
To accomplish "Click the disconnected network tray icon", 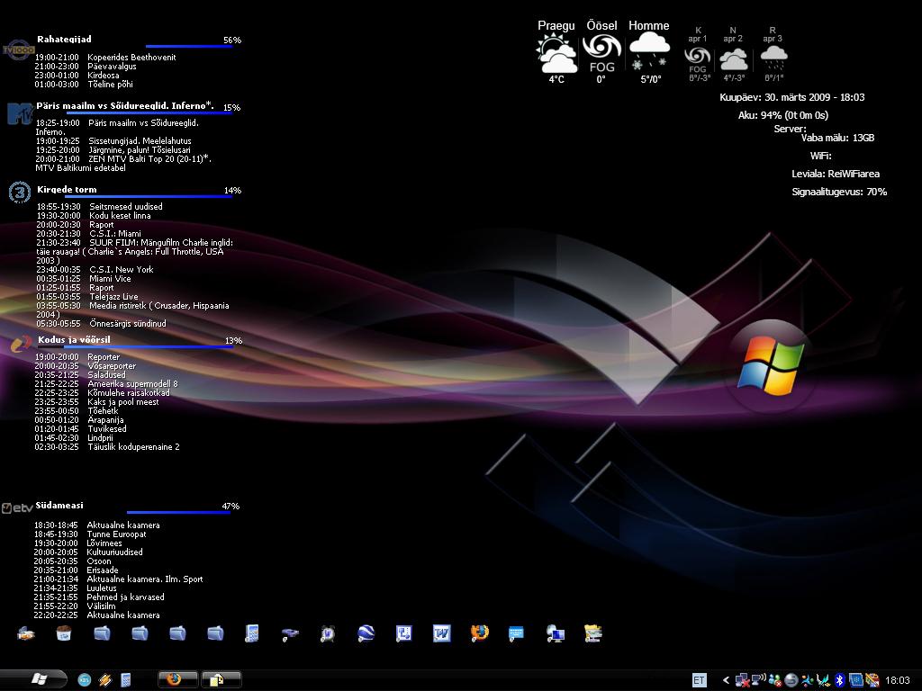I will [742, 680].
